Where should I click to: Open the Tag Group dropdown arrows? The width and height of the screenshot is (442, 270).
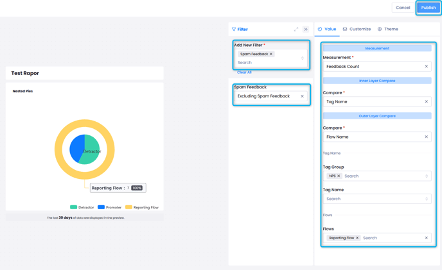(x=426, y=176)
